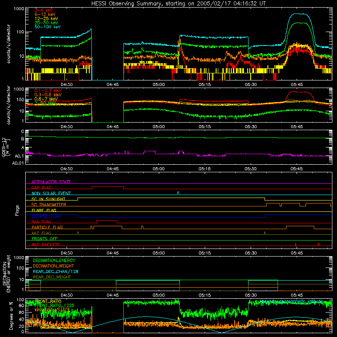Click the ATTENUATOR_STATE flag label
This screenshot has width=337, height=337.
51,182
